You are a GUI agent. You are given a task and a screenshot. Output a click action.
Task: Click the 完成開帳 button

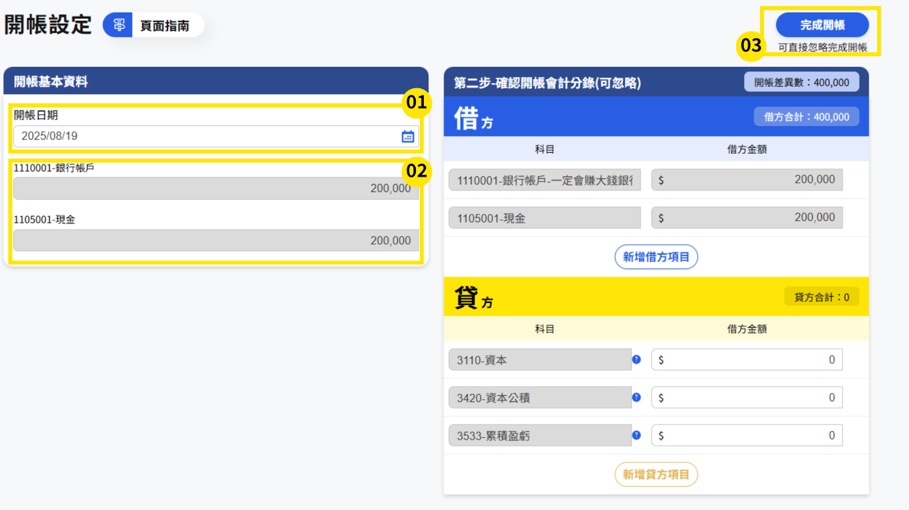click(822, 25)
